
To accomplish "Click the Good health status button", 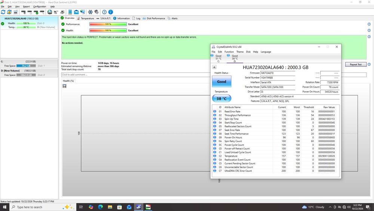I will pyautogui.click(x=221, y=81).
